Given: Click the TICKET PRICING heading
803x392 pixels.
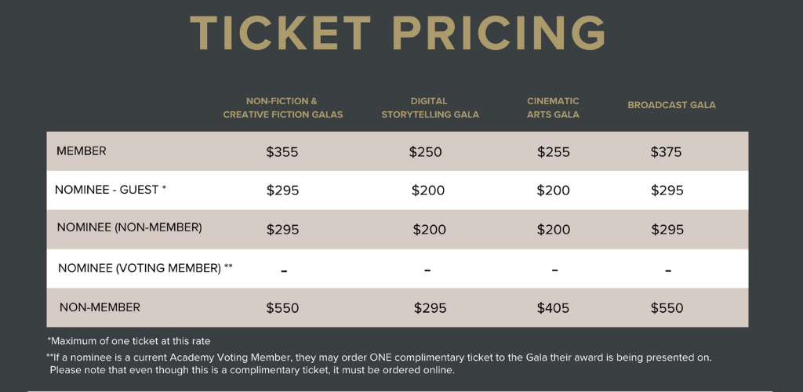Looking at the screenshot, I should (398, 33).
